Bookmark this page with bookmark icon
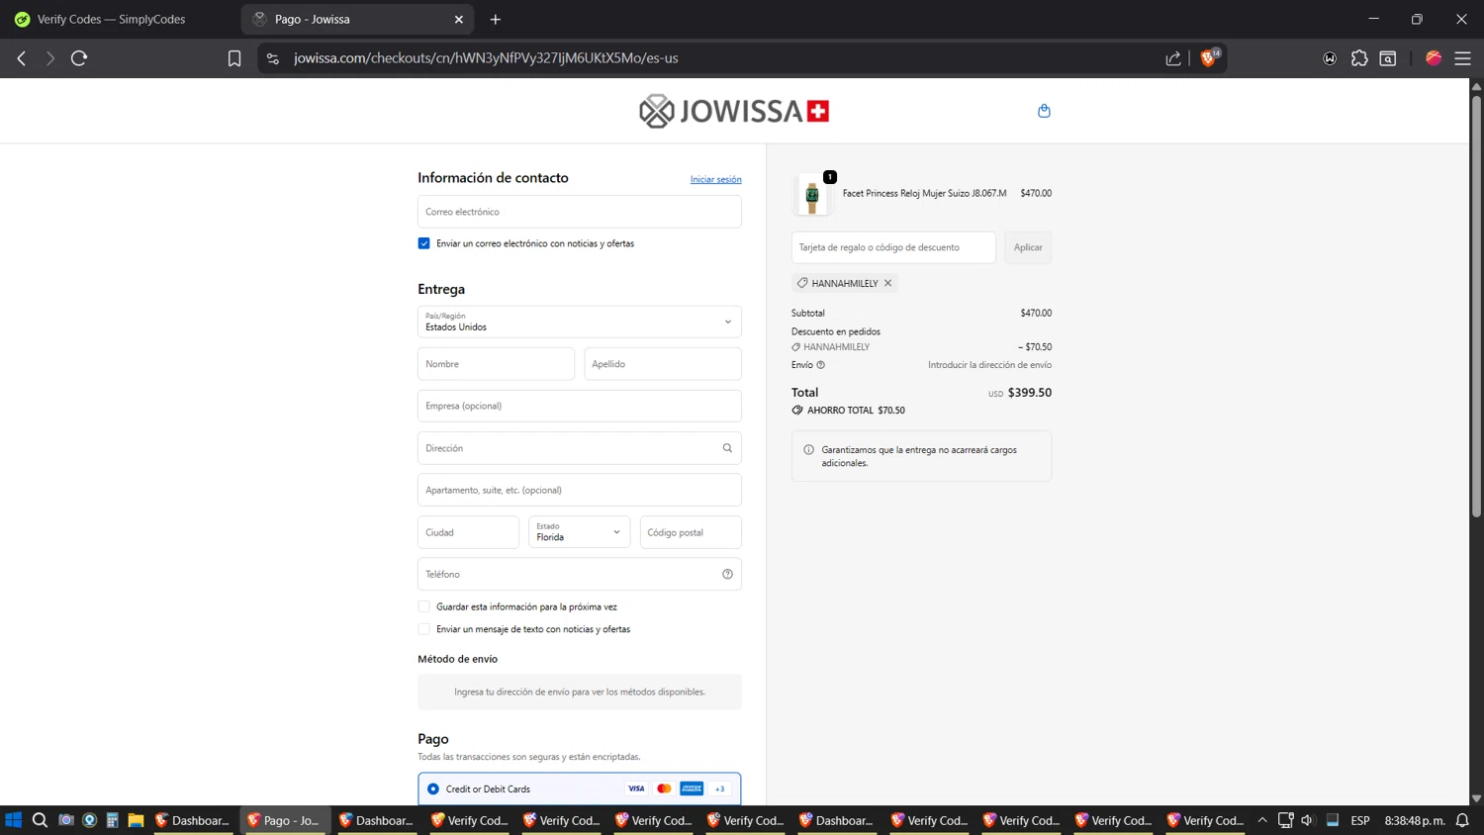This screenshot has height=835, width=1484. (x=234, y=58)
